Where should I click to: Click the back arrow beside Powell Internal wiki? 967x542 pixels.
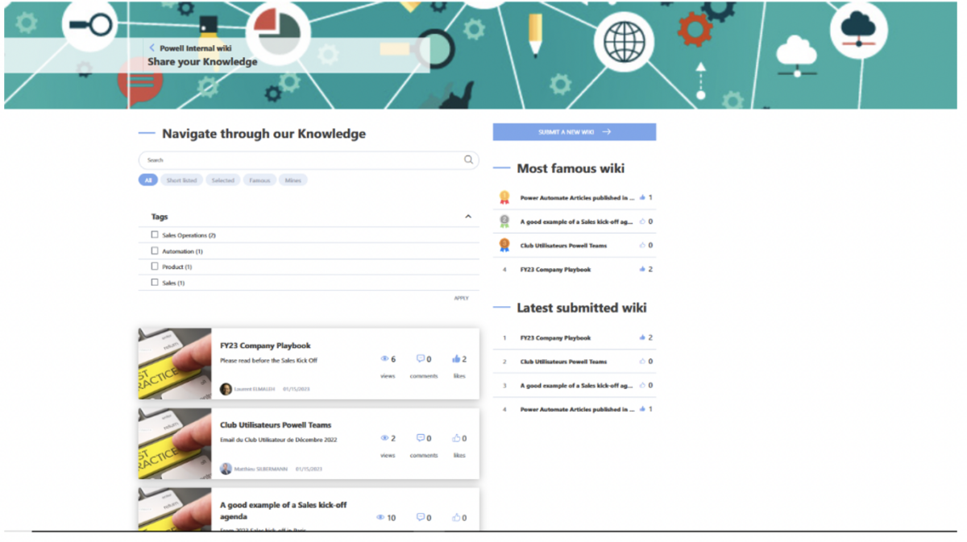pos(151,48)
